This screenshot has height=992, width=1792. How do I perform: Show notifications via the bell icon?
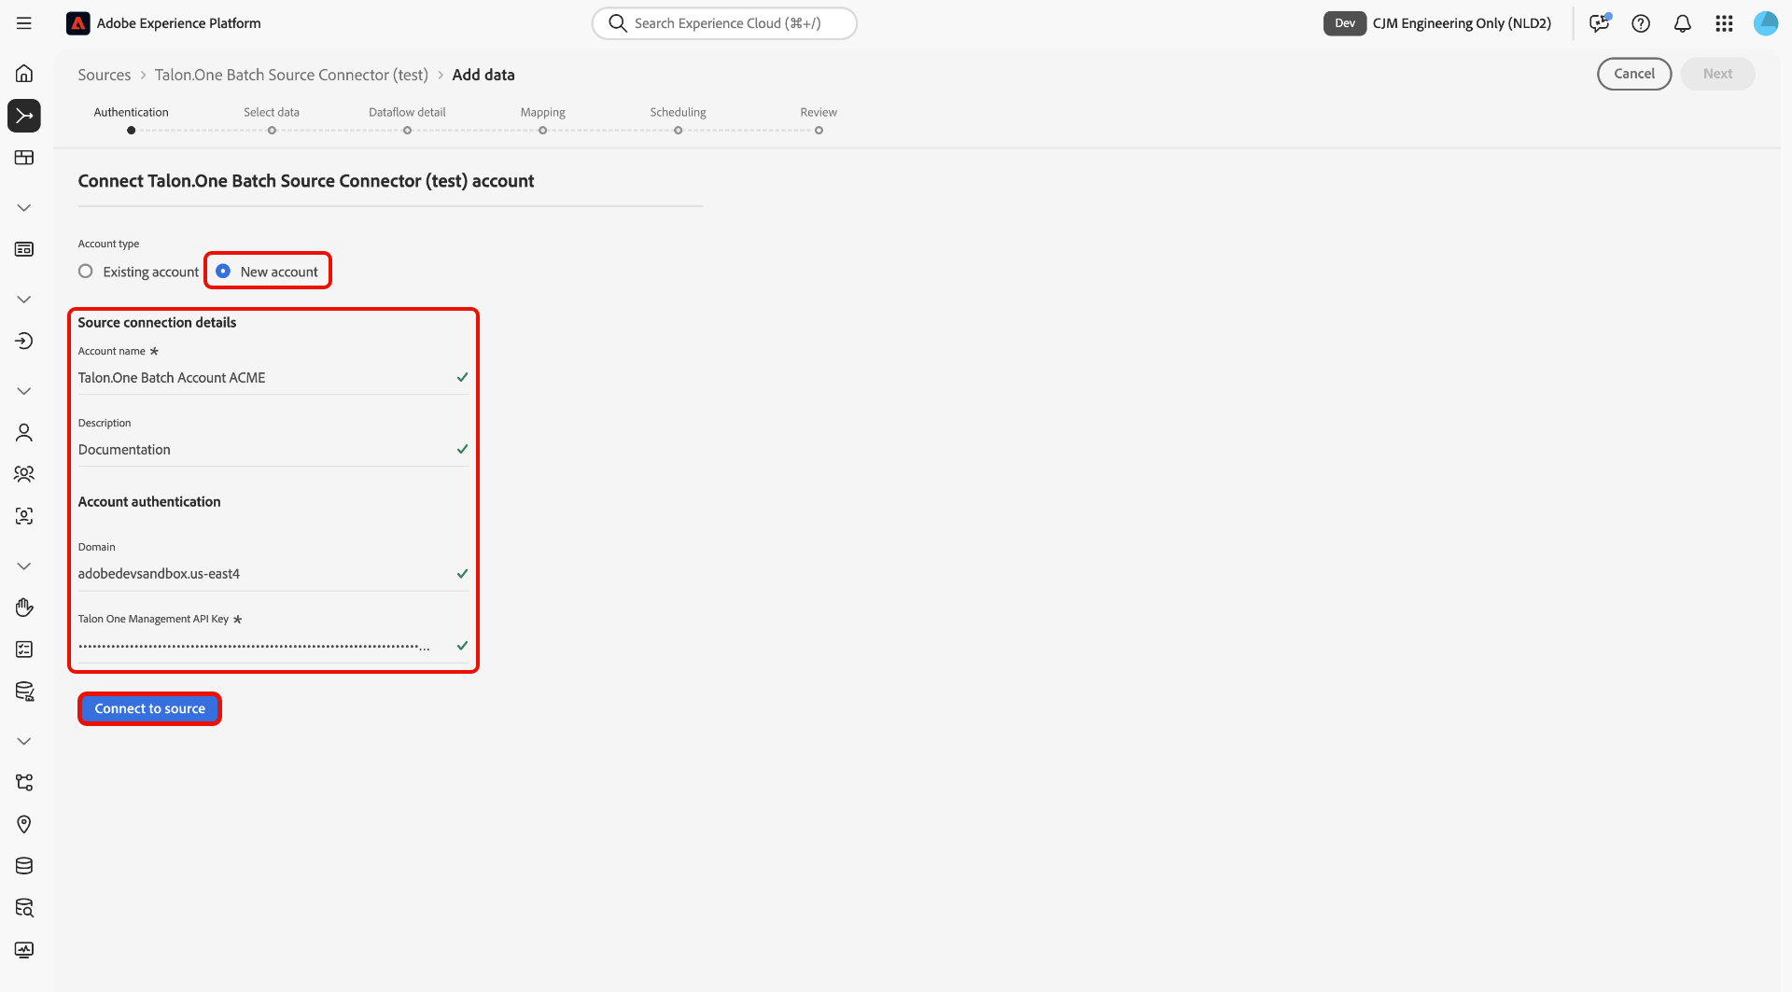[x=1683, y=23]
